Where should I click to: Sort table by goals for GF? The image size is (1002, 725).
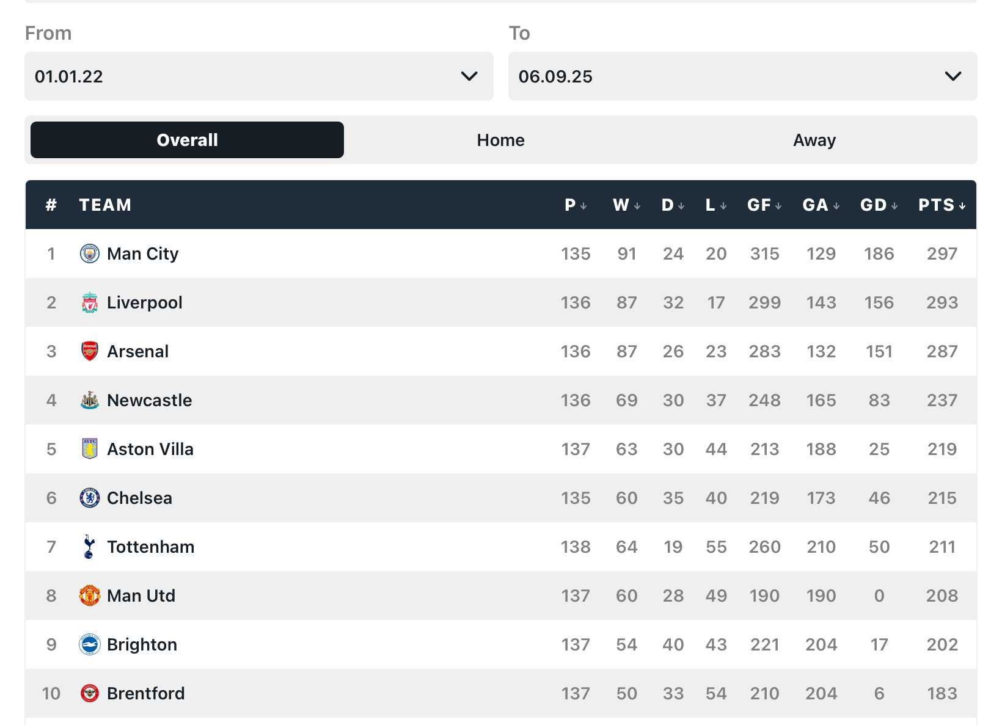(x=764, y=205)
